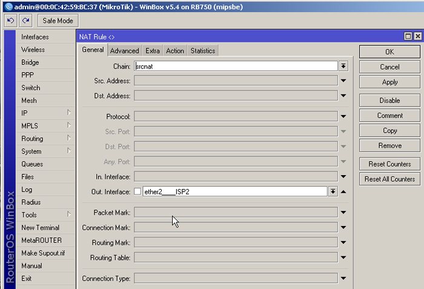Expand the Dst. Address field

click(x=343, y=96)
